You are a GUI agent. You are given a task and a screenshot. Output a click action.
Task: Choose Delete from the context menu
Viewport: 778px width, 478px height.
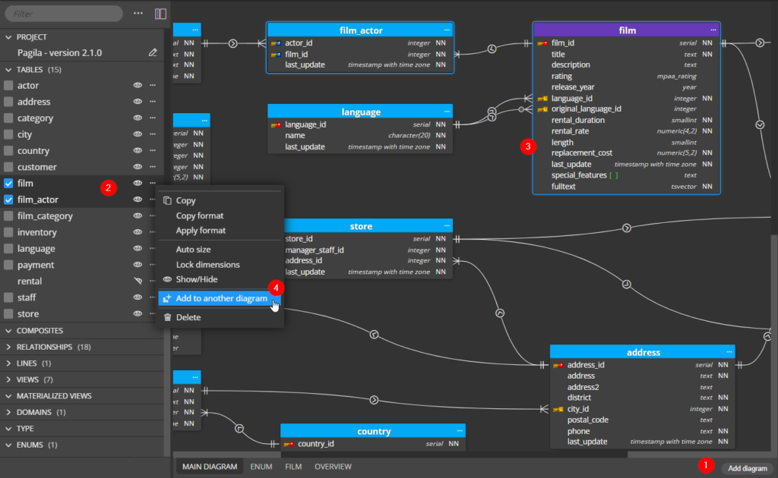220,317
